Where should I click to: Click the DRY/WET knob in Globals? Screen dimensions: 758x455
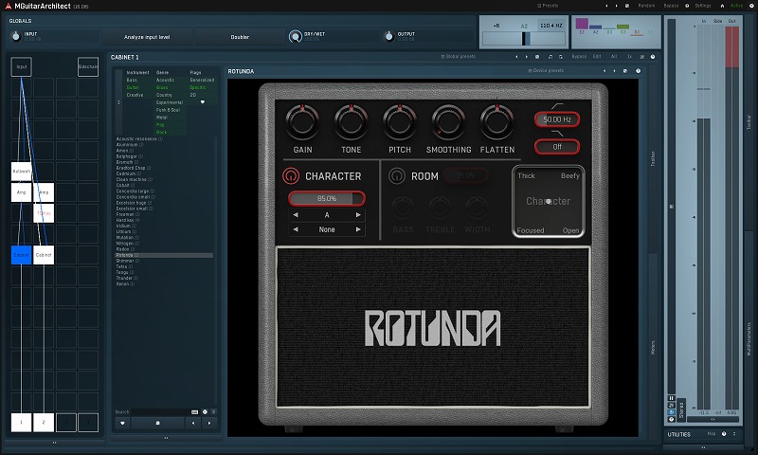click(x=296, y=36)
